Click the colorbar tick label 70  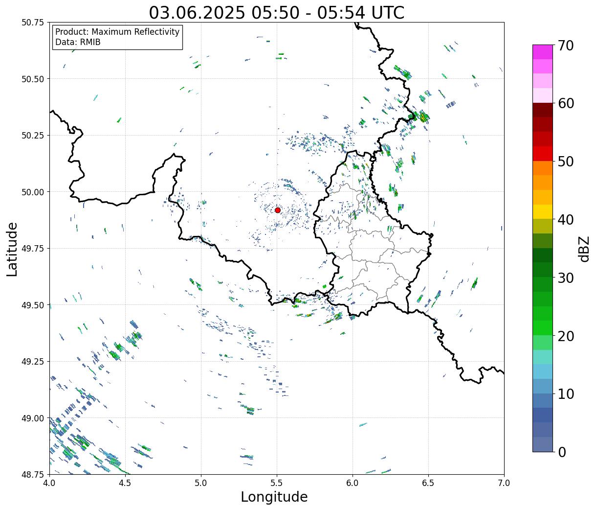point(566,46)
